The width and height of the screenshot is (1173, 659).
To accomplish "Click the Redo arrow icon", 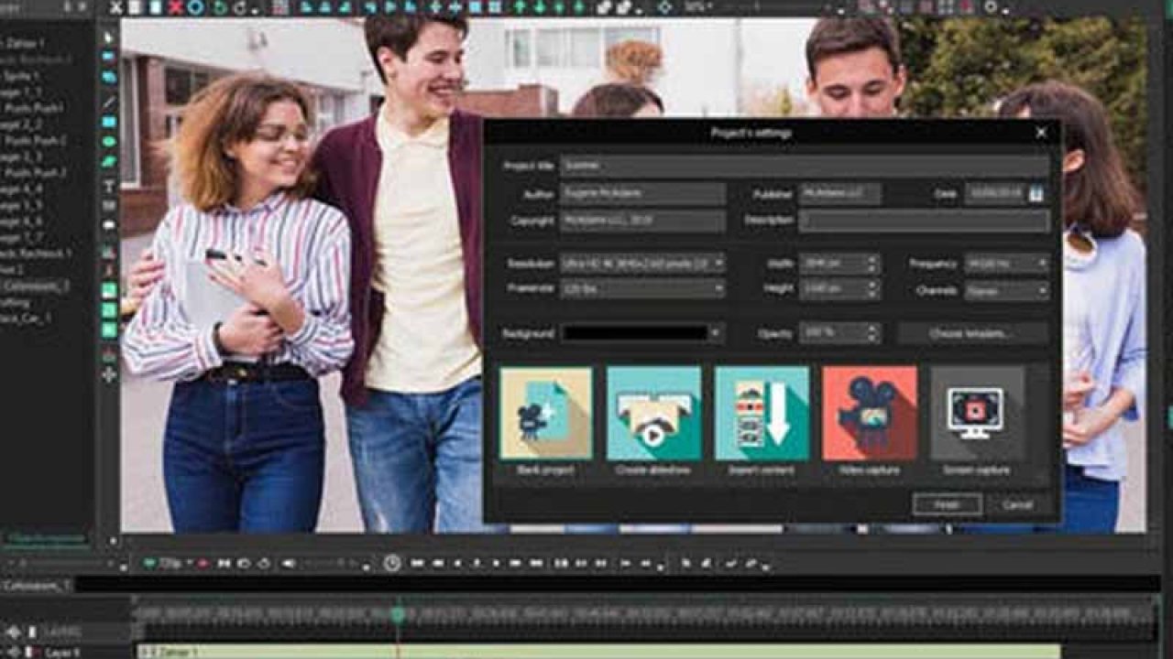I will click(x=241, y=7).
